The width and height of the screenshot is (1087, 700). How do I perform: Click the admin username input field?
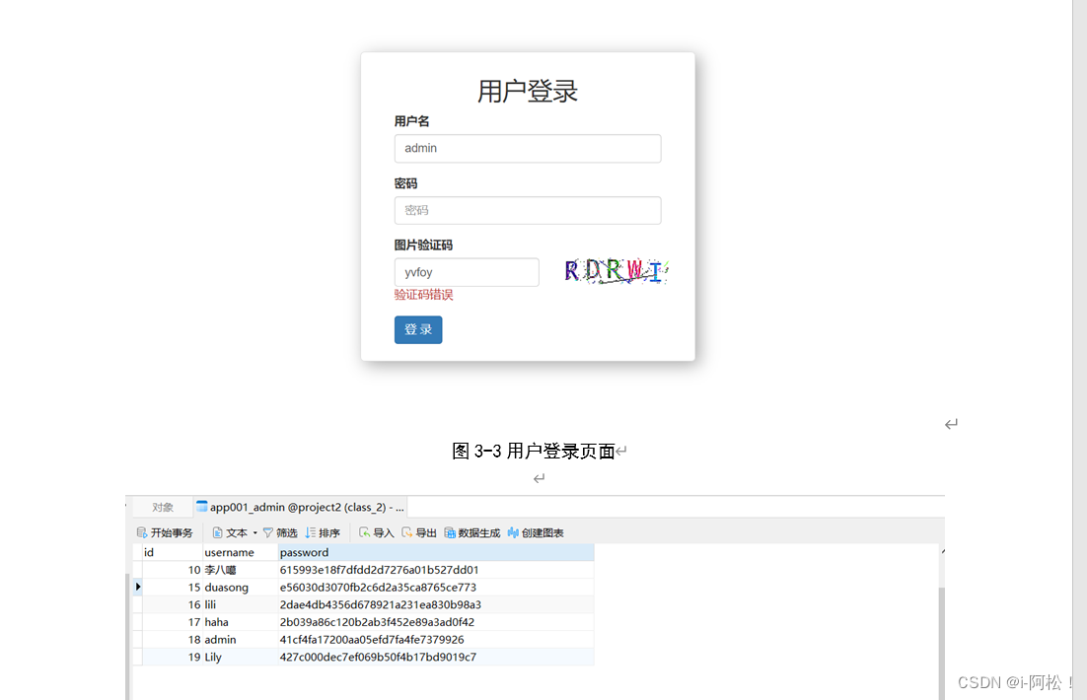tap(528, 148)
